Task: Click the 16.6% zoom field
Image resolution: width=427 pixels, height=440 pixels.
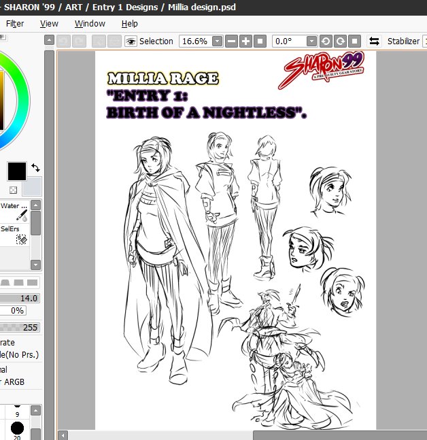Action: (196, 41)
